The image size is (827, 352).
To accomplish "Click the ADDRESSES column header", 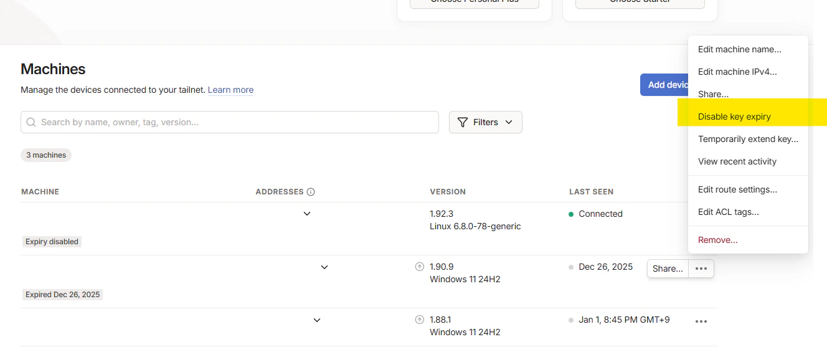I will [280, 192].
